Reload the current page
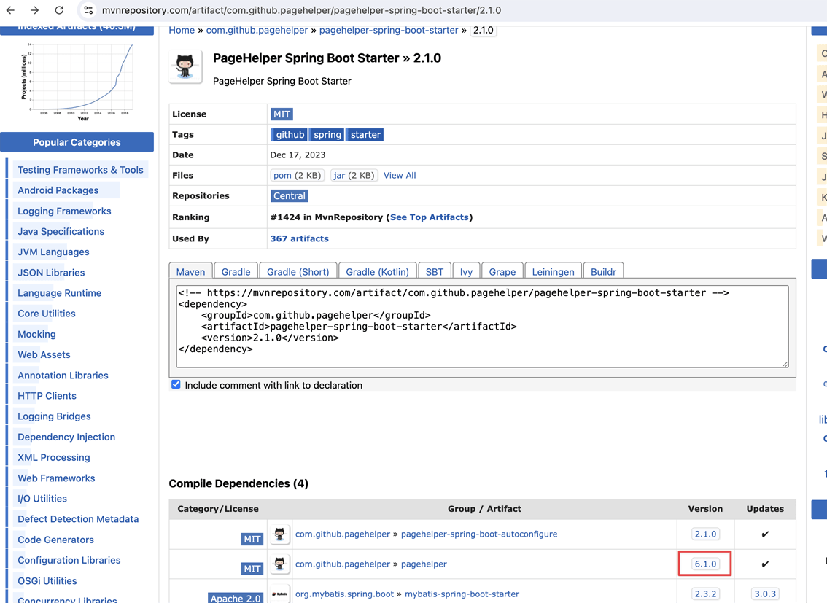 (60, 11)
